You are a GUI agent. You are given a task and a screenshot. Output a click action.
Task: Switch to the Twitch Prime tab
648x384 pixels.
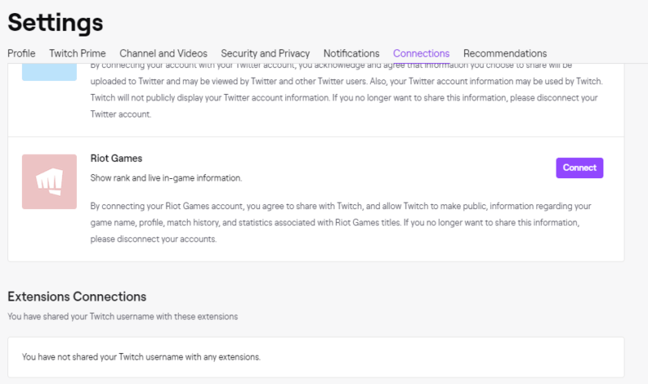pos(77,53)
